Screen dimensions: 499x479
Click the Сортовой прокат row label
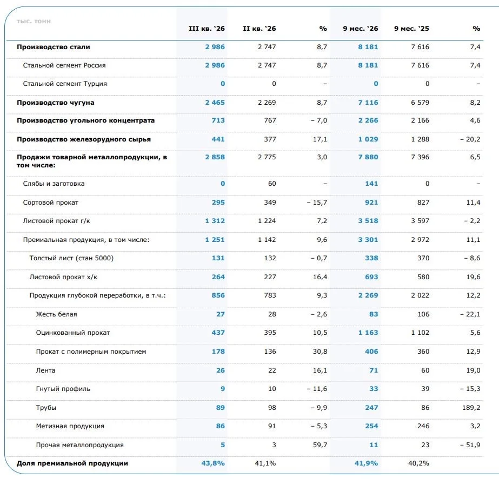tap(51, 203)
